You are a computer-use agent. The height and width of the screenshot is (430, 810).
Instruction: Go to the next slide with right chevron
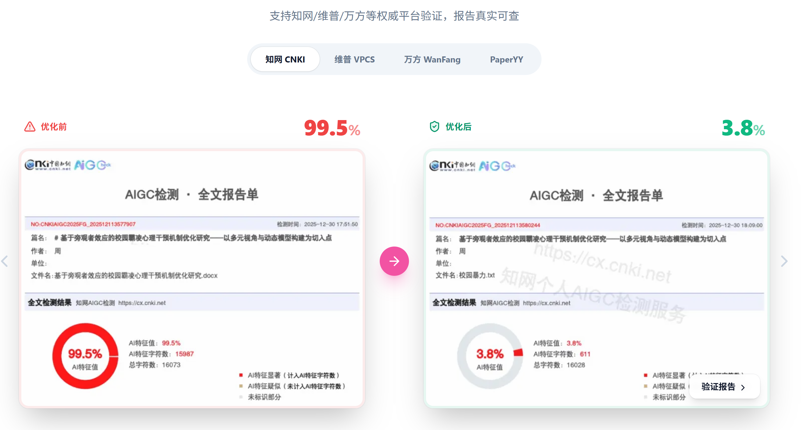pos(784,261)
